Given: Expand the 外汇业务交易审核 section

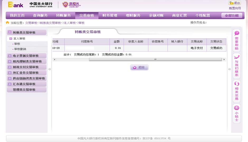Looking at the screenshot, I should (x=10, y=73).
